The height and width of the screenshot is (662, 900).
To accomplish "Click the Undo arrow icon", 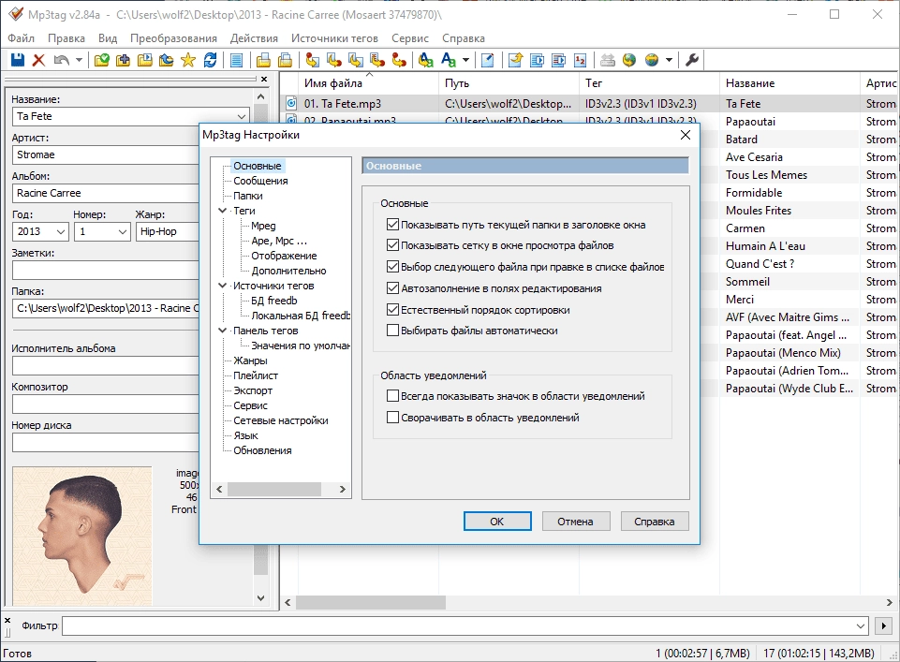I will pyautogui.click(x=61, y=60).
